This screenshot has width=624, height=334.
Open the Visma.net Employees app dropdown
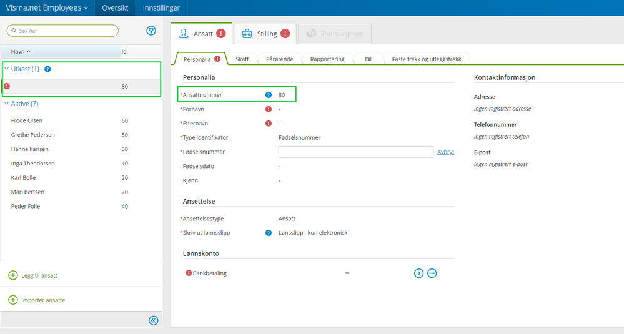tap(47, 8)
